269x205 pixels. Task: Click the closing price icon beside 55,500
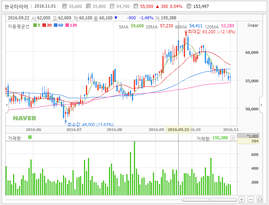pyautogui.click(x=136, y=6)
